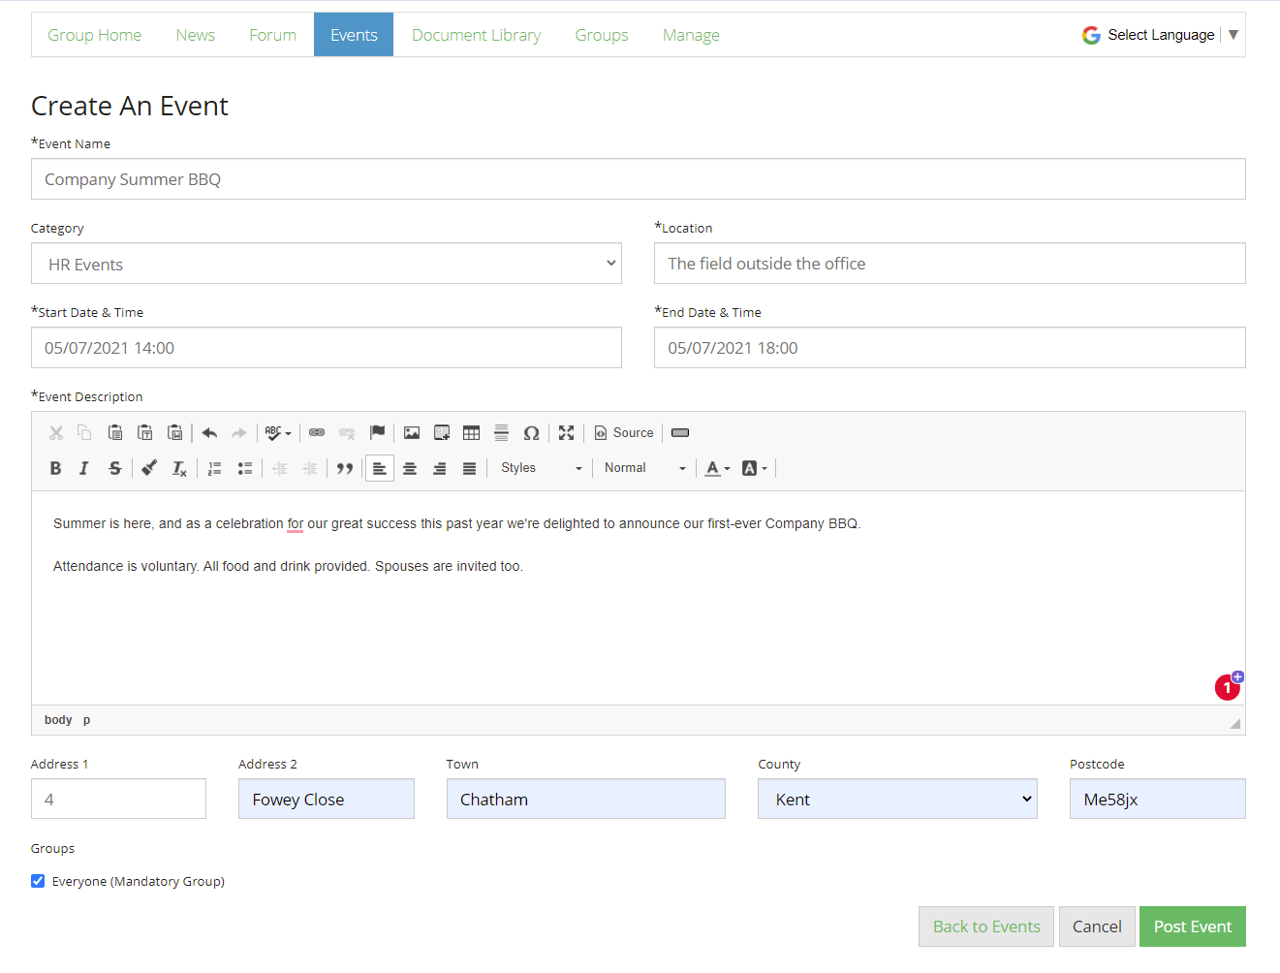Expand the Select Language dropdown

click(x=1159, y=34)
